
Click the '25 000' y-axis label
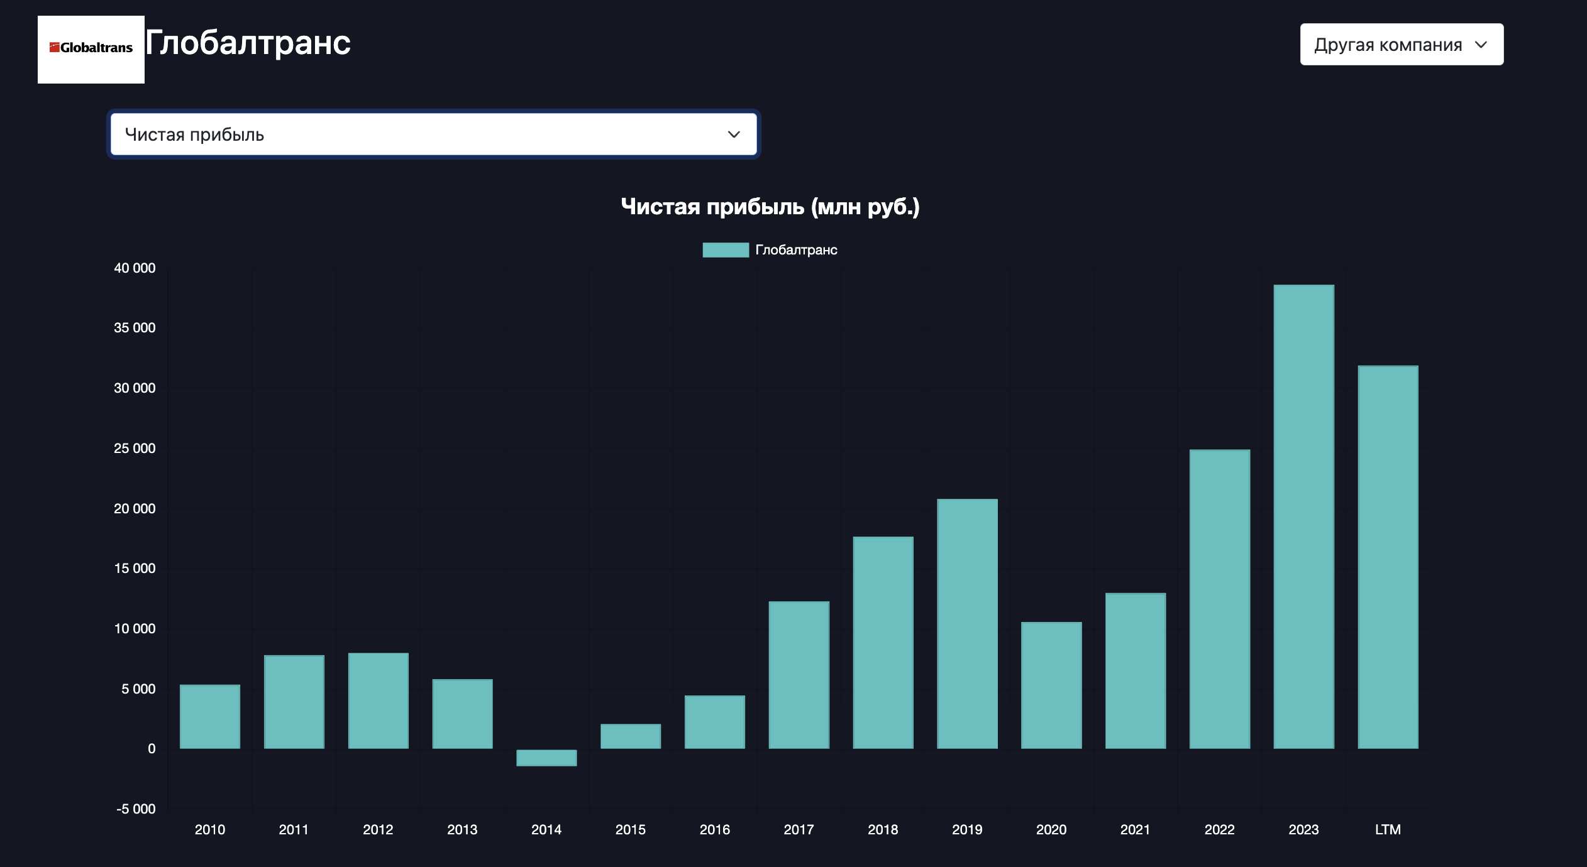point(135,449)
